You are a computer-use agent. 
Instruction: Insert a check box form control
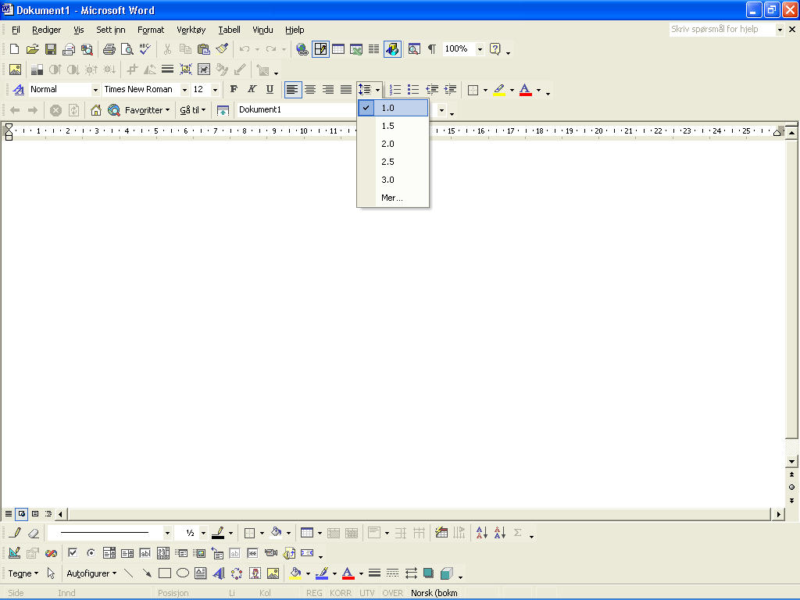(73, 553)
